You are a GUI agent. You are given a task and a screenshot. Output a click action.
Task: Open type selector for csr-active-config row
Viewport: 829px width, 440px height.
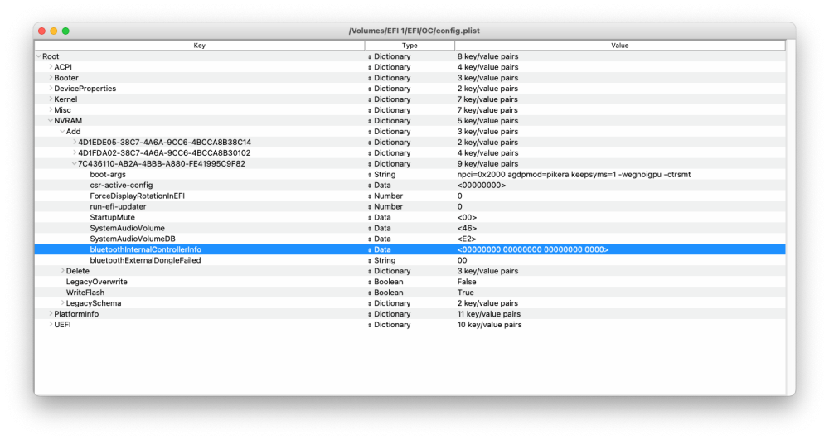coord(370,186)
